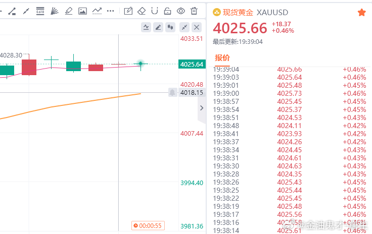Screen dimensions: 372x234
Task: Click the 4018.15 alert price label
Action: pos(192,92)
